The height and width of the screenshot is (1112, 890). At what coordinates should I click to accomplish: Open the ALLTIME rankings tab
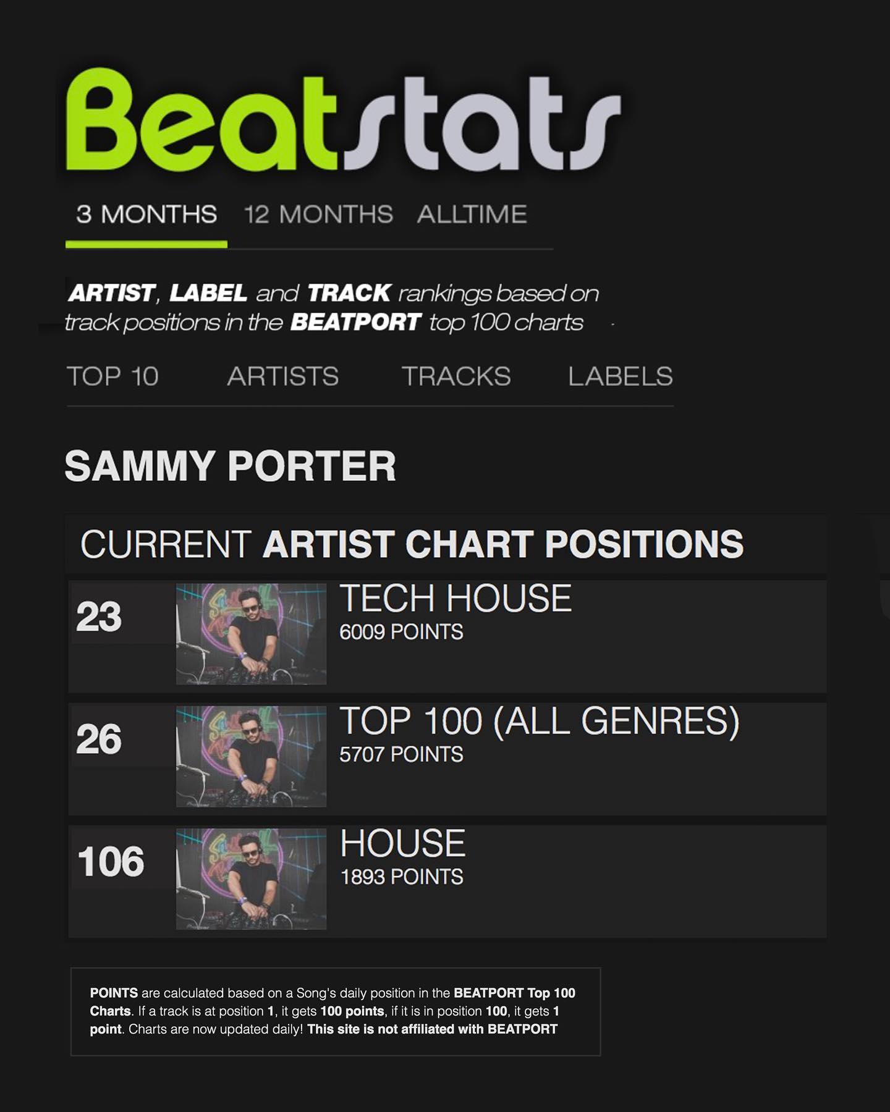472,214
